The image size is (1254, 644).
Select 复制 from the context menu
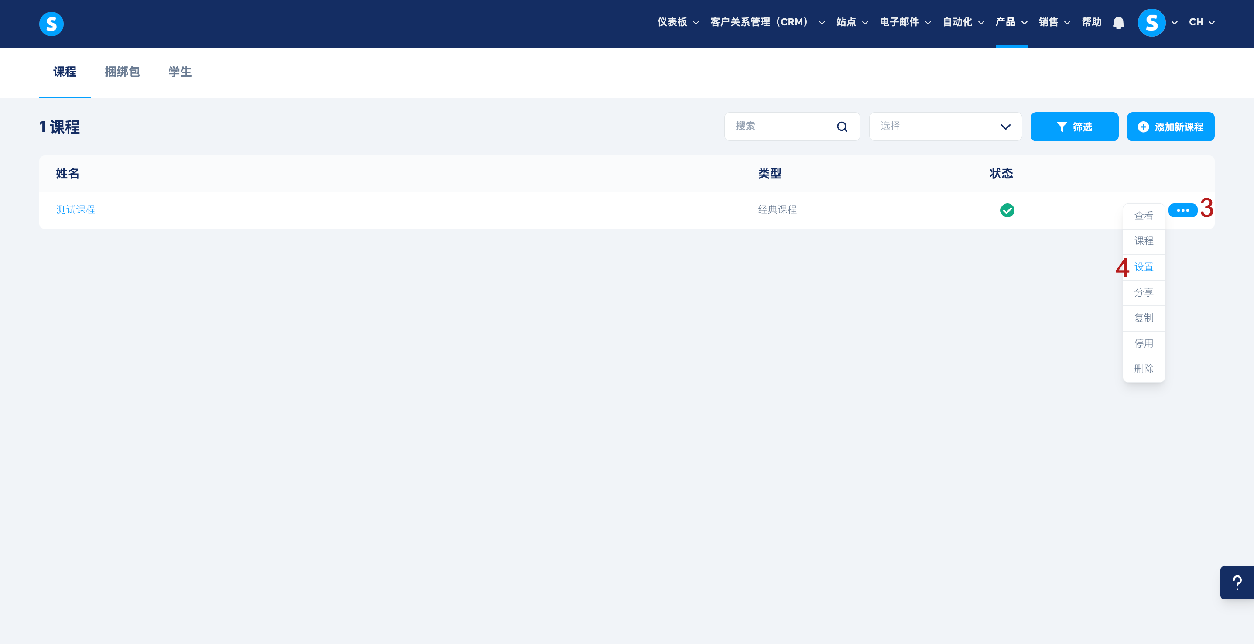tap(1144, 318)
